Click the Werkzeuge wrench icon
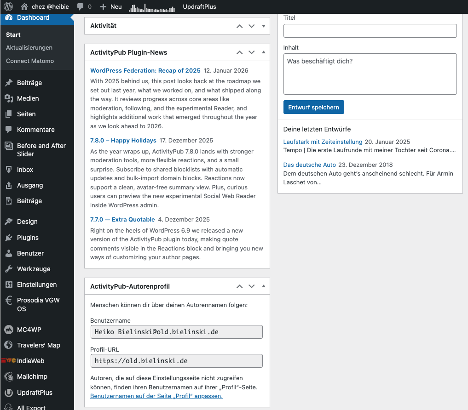 (x=9, y=269)
